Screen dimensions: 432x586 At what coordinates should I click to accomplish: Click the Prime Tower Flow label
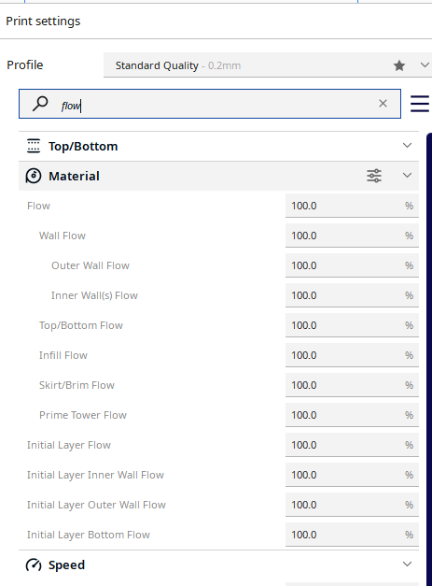tap(83, 415)
